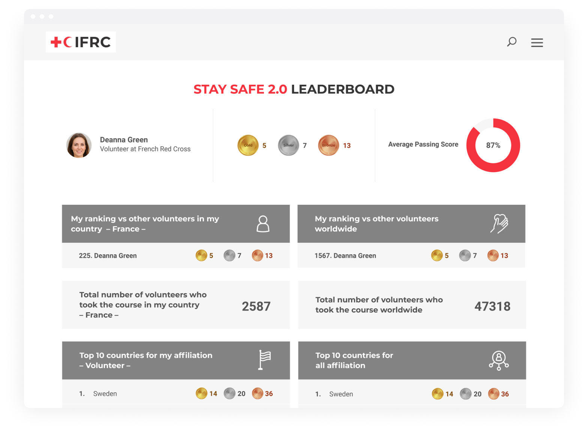Click the person icon in France ranking header

[263, 224]
